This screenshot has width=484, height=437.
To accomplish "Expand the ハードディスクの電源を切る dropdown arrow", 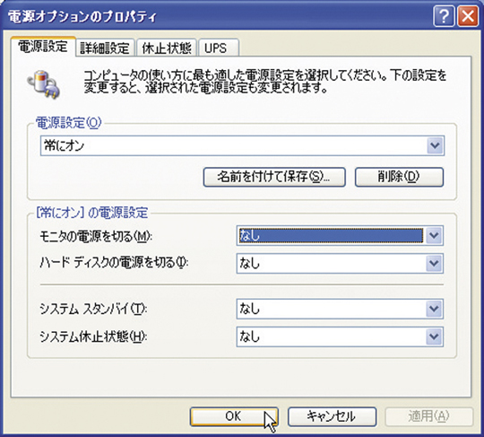I will [435, 263].
